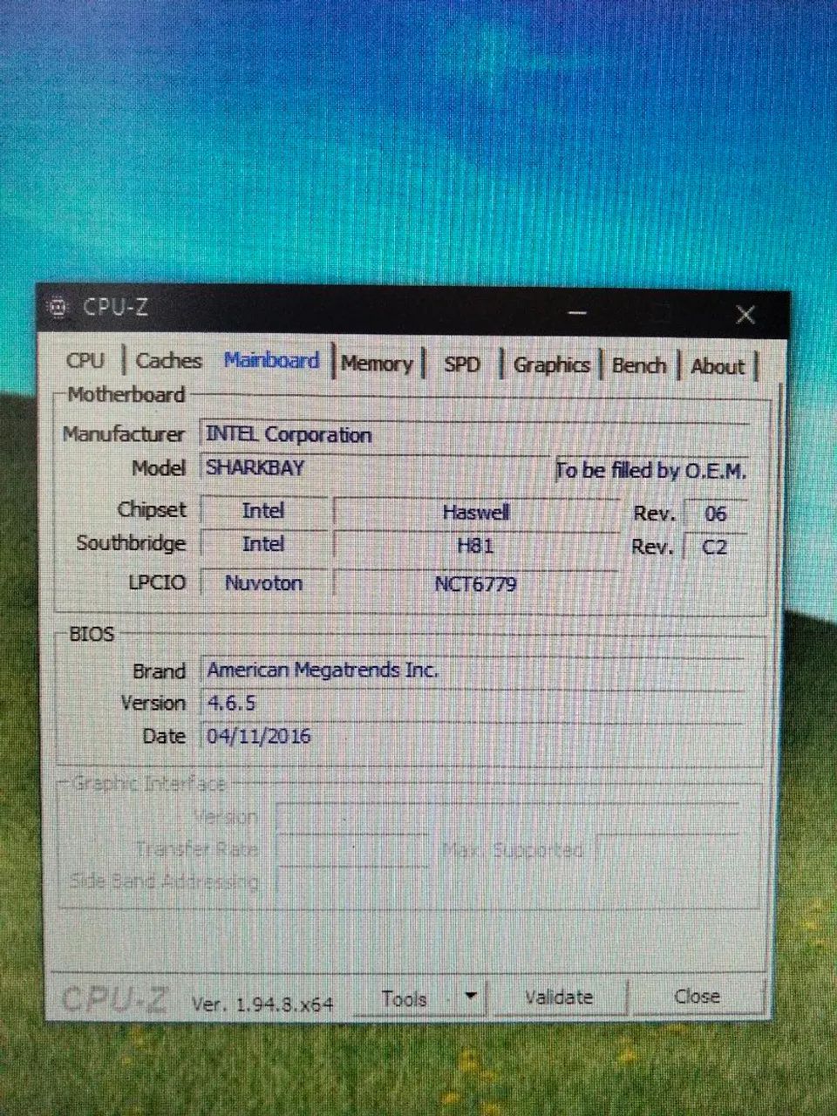This screenshot has width=837, height=1116.
Task: Click the chipset revision 06 value
Action: (716, 514)
